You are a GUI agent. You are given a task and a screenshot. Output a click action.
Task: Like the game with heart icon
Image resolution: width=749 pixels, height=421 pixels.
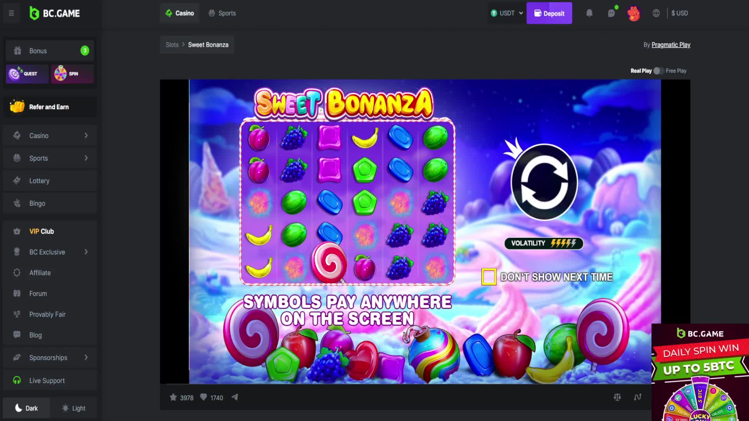[203, 397]
